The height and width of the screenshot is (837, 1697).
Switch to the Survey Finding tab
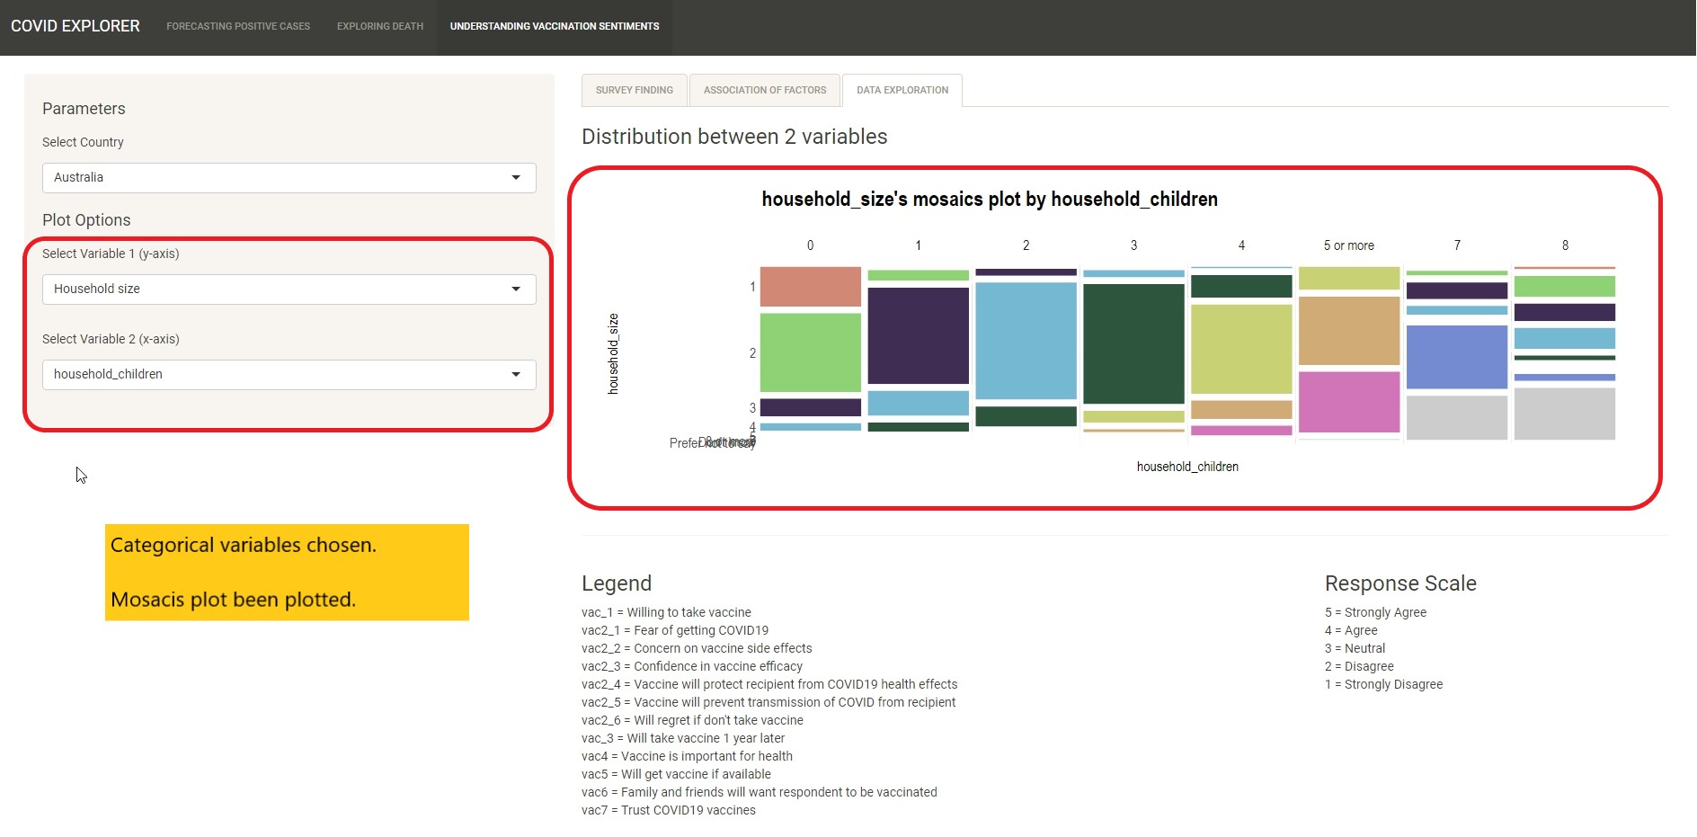click(634, 91)
